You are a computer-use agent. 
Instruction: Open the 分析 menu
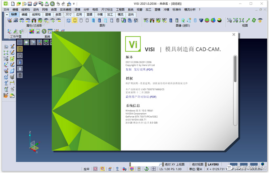click(x=86, y=10)
